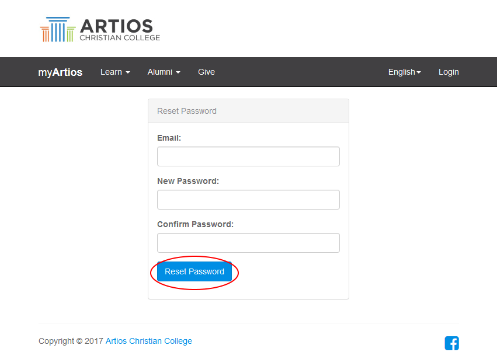This screenshot has width=497, height=352.
Task: Click the Login link
Action: (x=449, y=72)
